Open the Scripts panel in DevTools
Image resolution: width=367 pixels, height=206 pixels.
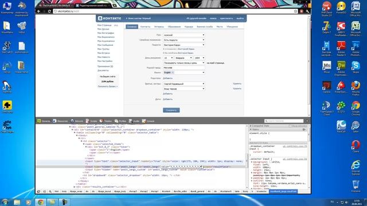91,121
